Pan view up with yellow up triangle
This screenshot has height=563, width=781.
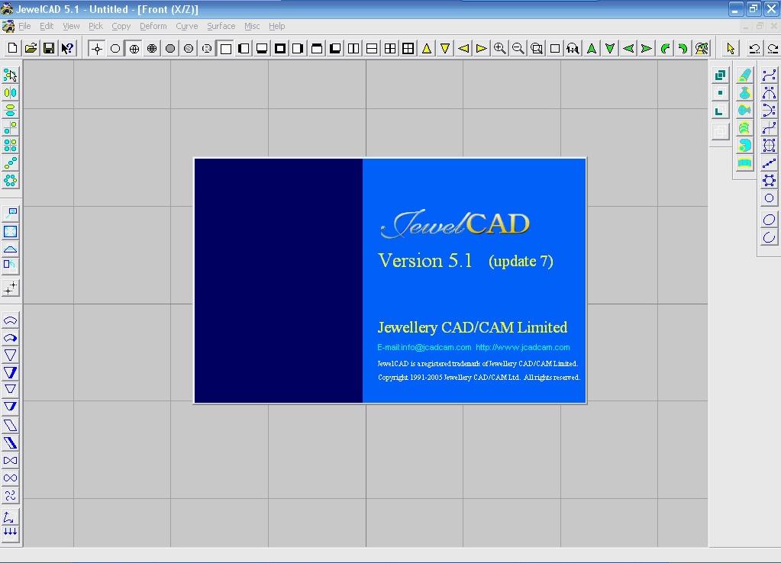(427, 48)
